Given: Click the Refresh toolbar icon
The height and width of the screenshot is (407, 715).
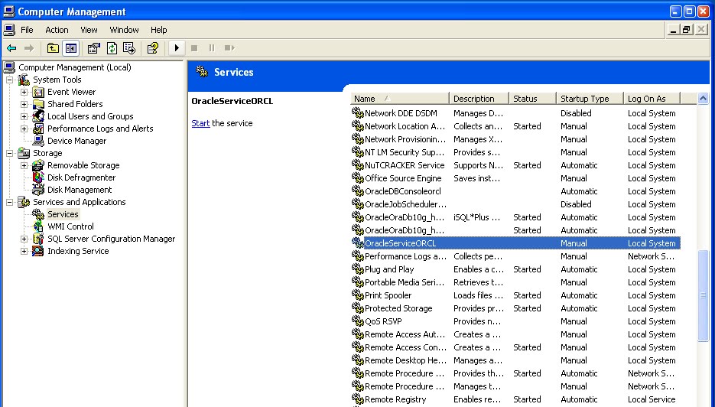Looking at the screenshot, I should click(112, 48).
